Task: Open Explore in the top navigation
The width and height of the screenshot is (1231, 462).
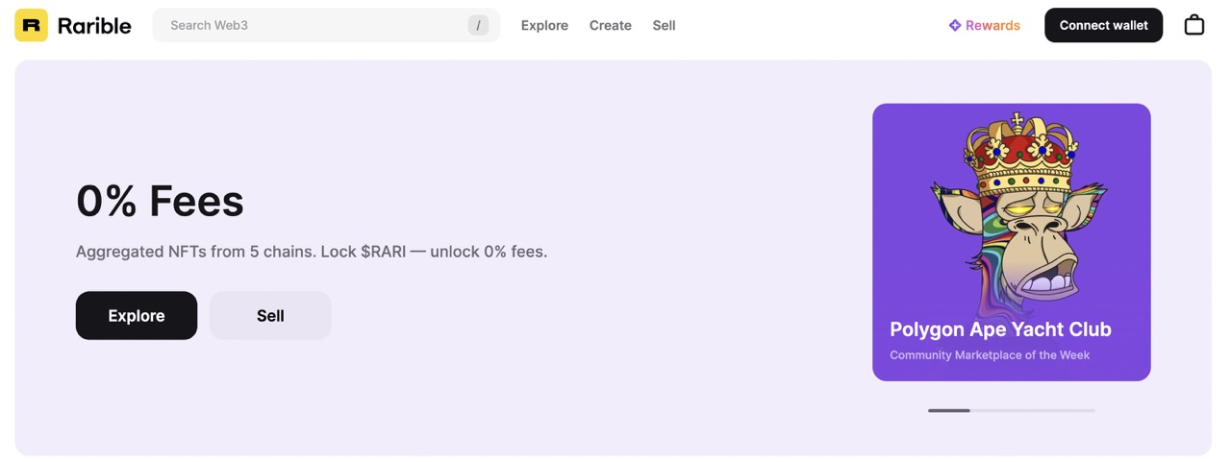Action: point(544,25)
